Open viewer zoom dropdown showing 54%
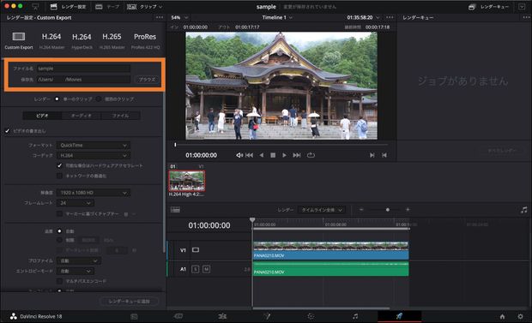 [179, 17]
